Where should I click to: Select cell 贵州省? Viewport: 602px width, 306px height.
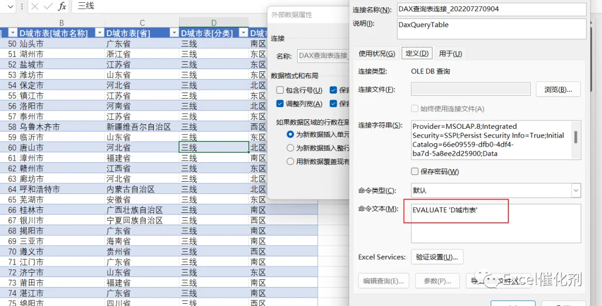click(142, 251)
